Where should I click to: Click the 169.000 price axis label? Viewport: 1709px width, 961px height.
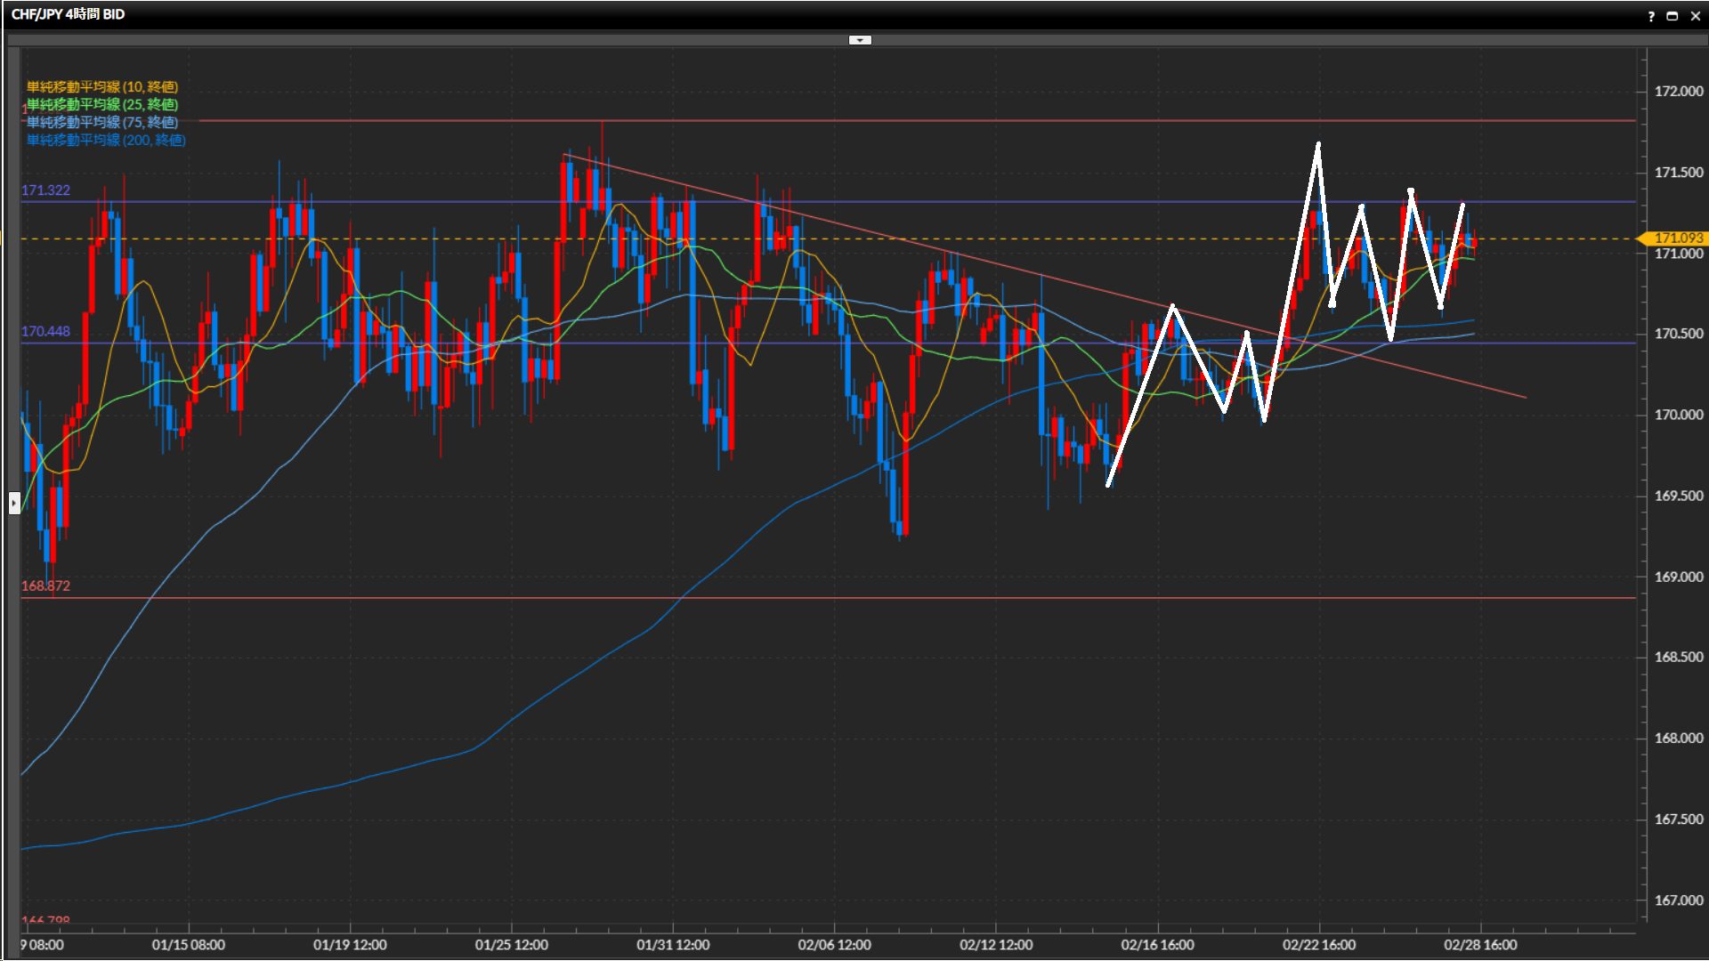(1678, 577)
